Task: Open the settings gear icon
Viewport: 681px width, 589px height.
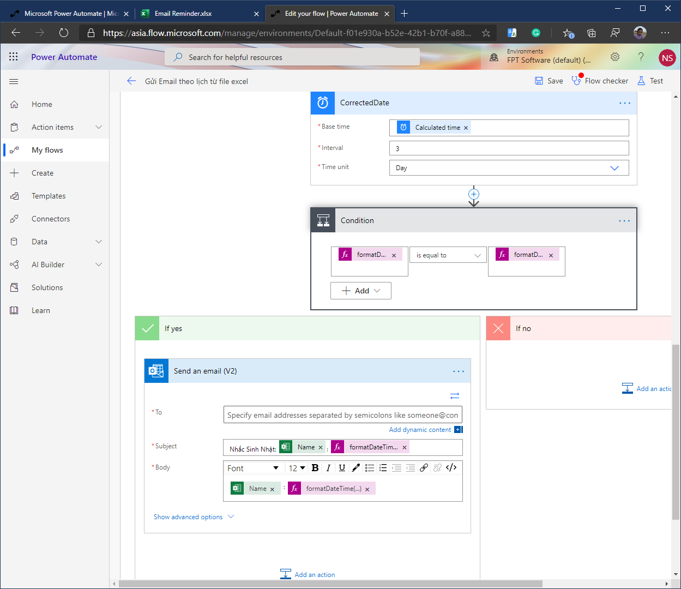Action: point(615,57)
